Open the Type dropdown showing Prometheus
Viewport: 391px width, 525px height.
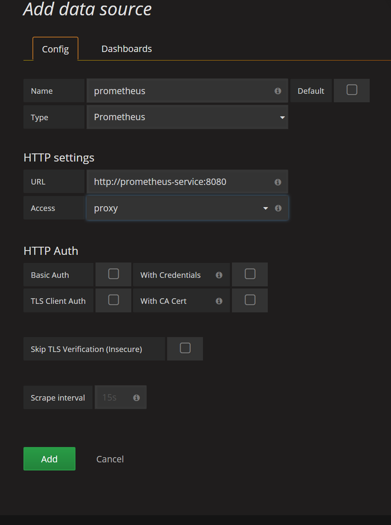pyautogui.click(x=188, y=117)
